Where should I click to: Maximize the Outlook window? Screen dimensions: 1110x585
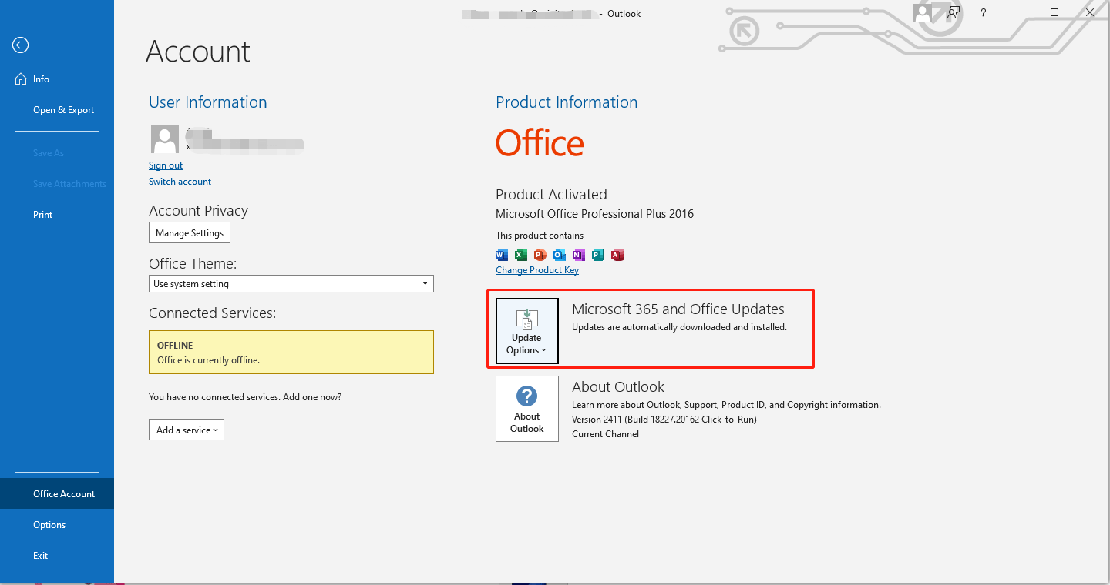pos(1054,13)
